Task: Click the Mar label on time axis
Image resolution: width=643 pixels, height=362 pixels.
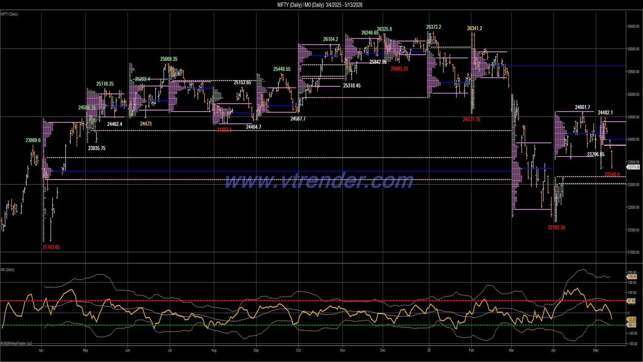Action: tap(511, 350)
